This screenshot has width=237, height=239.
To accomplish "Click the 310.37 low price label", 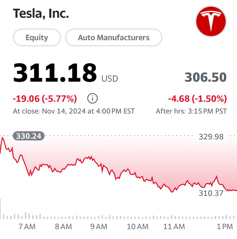I will click(x=211, y=193).
